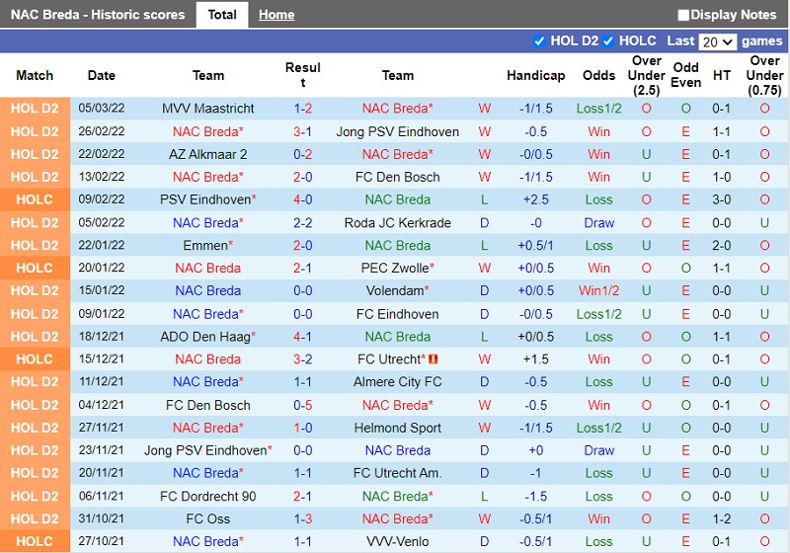Click the FC Dordrecht 90 team name
Viewport: 790px width, 553px height.
tap(208, 496)
